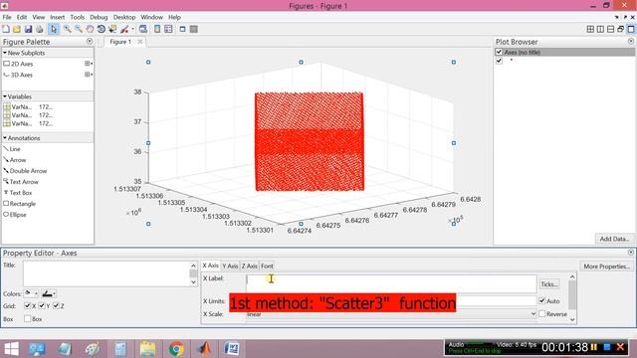Uncheck the Auto X limits checkbox
This screenshot has width=637, height=358.
tap(541, 300)
